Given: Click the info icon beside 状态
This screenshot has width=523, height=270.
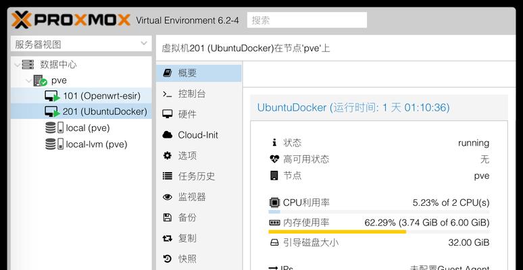Looking at the screenshot, I should pos(274,142).
